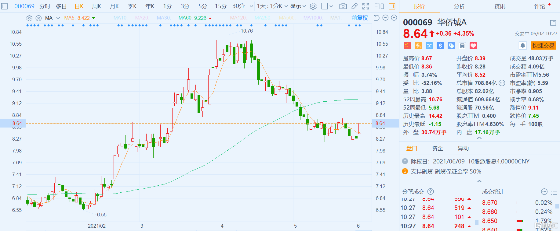Click the 000069 stock code link
Image resolution: width=560 pixels, height=231 pixels.
click(x=24, y=6)
